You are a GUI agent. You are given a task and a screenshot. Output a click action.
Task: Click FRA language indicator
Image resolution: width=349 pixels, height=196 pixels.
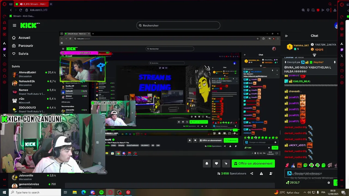323,192
